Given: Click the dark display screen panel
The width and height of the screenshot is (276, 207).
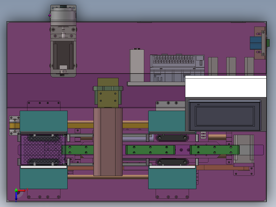Looking at the screenshot, I should click(225, 116).
